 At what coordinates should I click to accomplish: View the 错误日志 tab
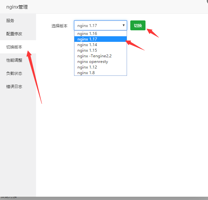(18, 87)
